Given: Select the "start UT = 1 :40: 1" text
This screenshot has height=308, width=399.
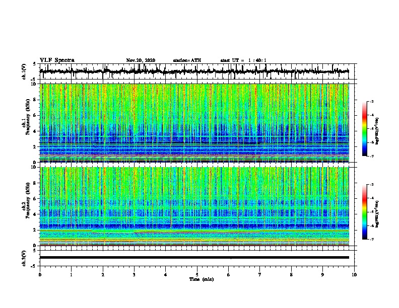Looking at the screenshot, I should tap(243, 60).
